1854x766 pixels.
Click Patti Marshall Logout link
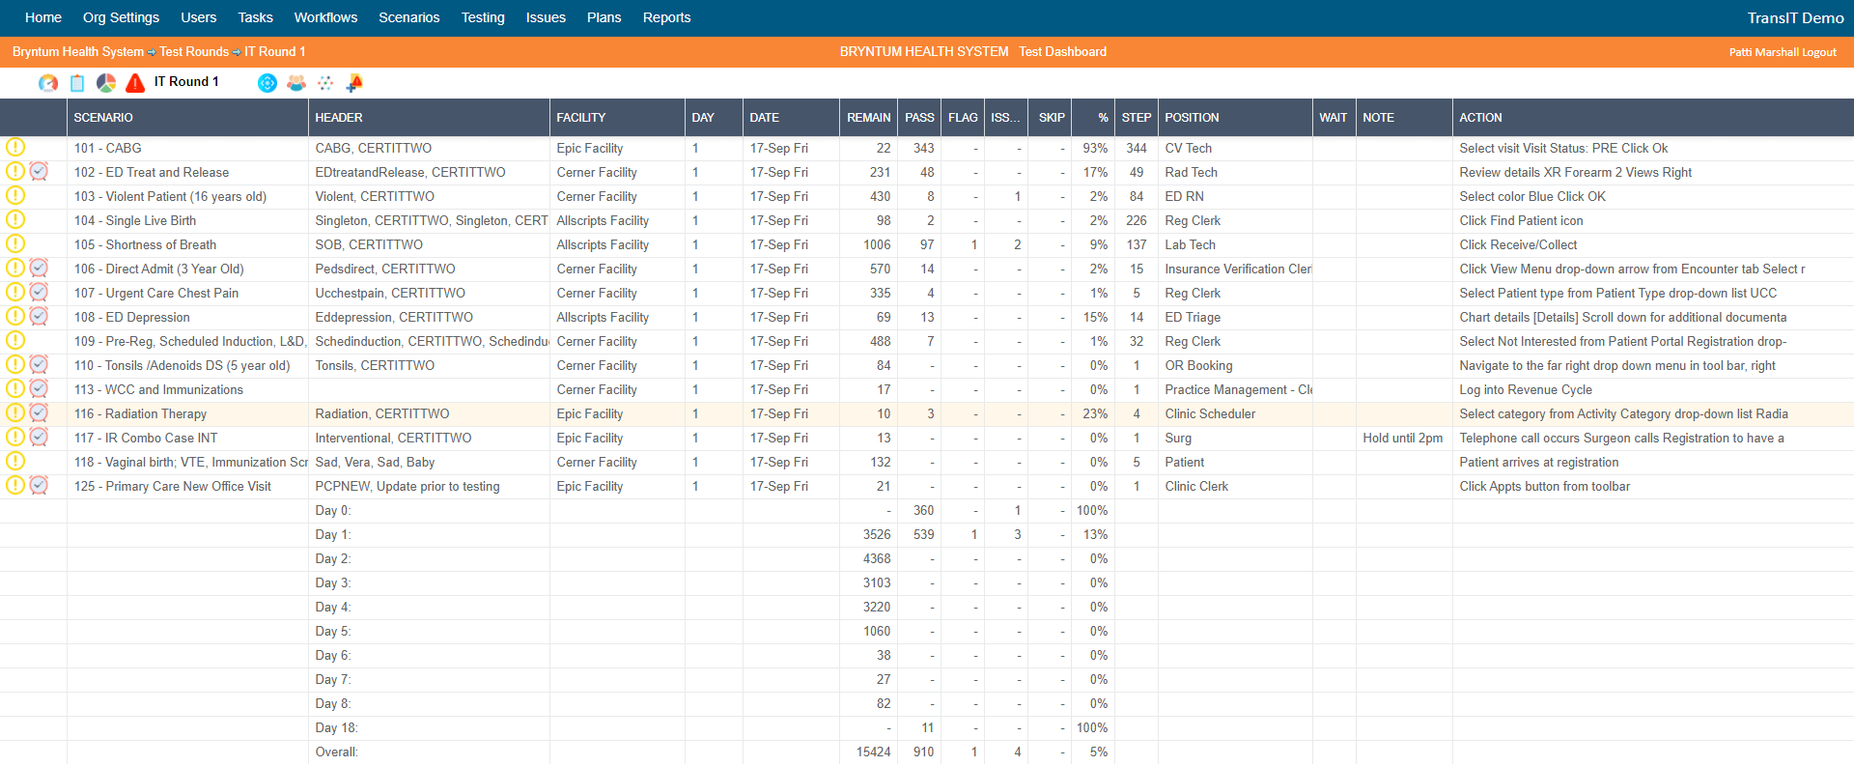pos(1782,52)
